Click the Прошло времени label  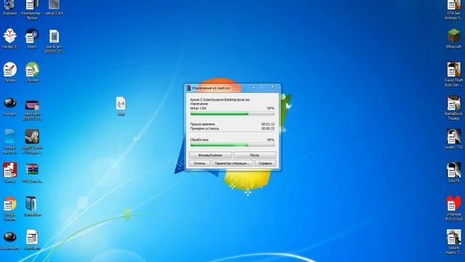(203, 124)
